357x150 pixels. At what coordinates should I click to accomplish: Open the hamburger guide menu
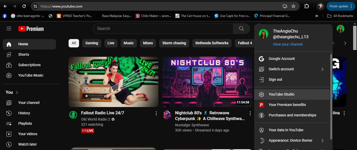point(9,29)
